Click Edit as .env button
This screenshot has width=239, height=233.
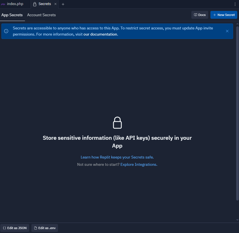coord(45,228)
